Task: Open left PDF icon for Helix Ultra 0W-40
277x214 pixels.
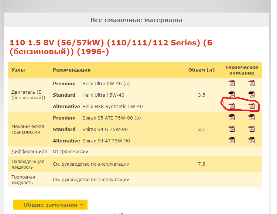Action: (232, 83)
